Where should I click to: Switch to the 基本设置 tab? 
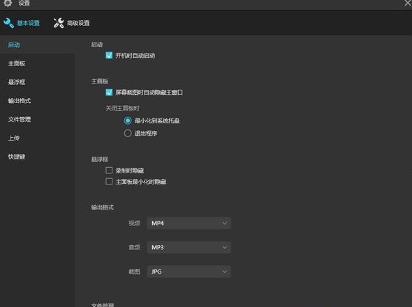(x=22, y=23)
